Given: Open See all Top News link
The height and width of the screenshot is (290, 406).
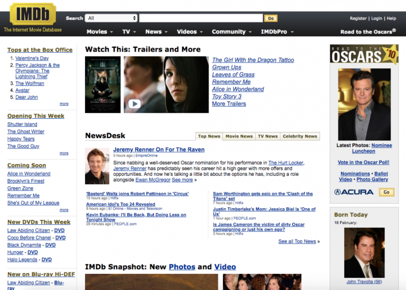Looking at the screenshot, I should pos(297,241).
